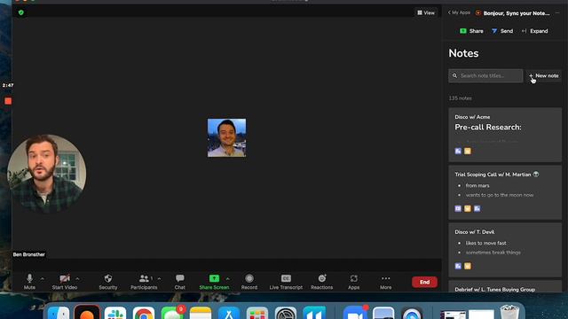Open the Chat panel

179,282
